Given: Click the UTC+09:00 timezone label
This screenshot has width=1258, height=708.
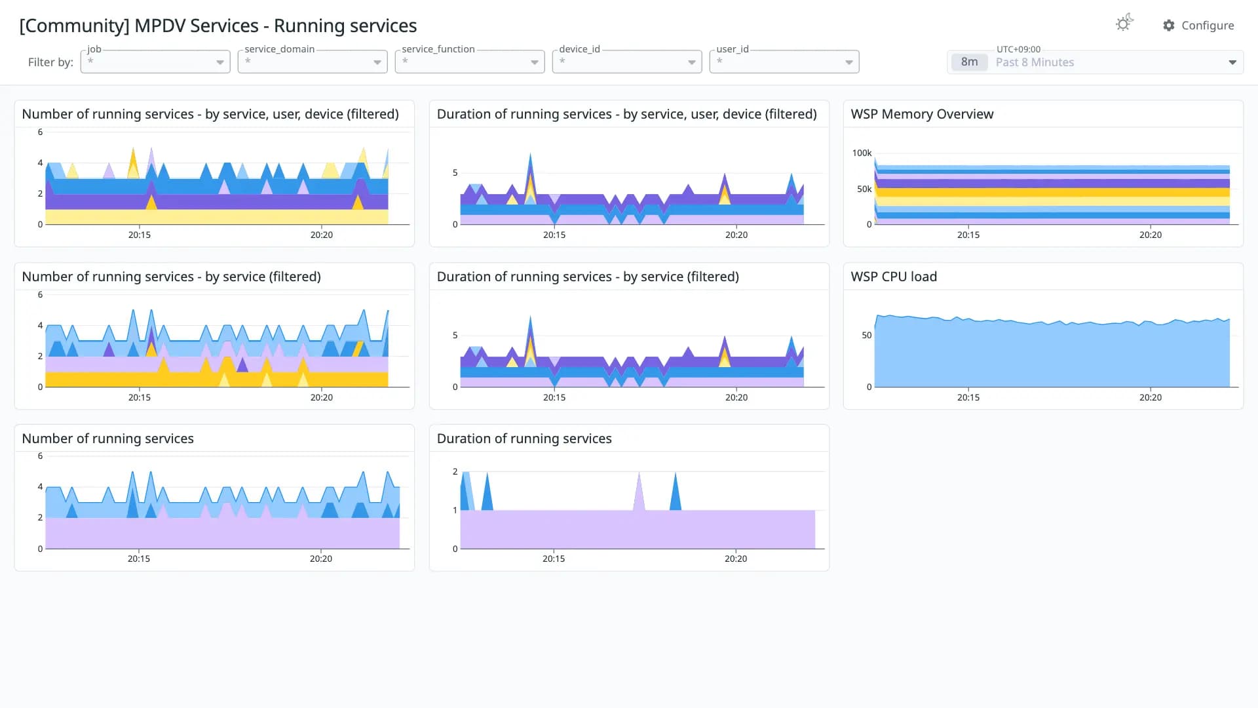Looking at the screenshot, I should [x=1018, y=49].
